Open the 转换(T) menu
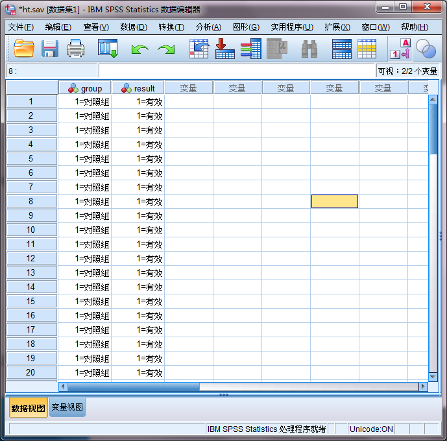The width and height of the screenshot is (447, 441). click(x=171, y=27)
